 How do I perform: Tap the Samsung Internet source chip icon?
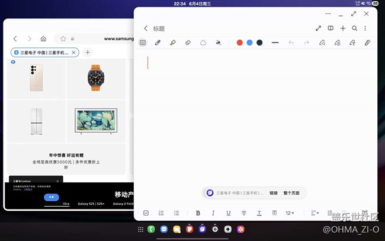(x=210, y=193)
